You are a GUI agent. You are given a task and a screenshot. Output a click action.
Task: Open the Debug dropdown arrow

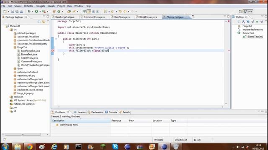33,11
